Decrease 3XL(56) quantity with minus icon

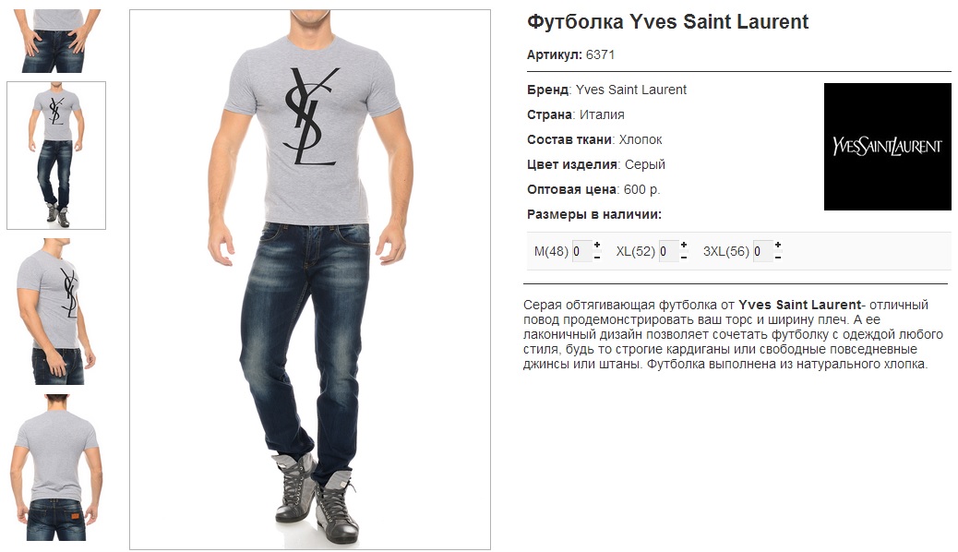(778, 258)
